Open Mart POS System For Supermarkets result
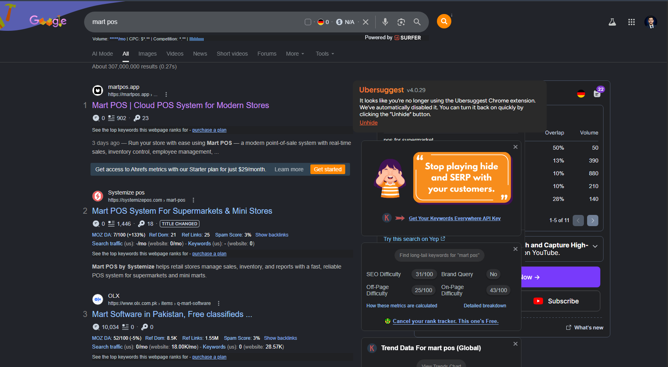668x367 pixels. coord(182,211)
